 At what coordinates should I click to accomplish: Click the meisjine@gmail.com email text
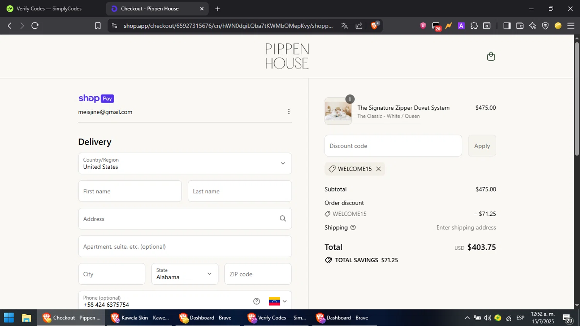tap(105, 112)
